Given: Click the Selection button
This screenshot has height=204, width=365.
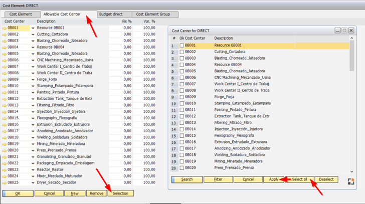Looking at the screenshot, I should 121,193.
